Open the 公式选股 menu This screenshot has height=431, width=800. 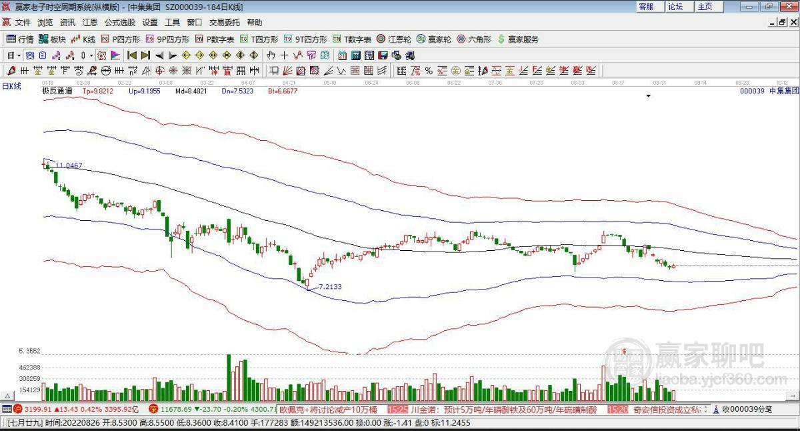click(119, 22)
